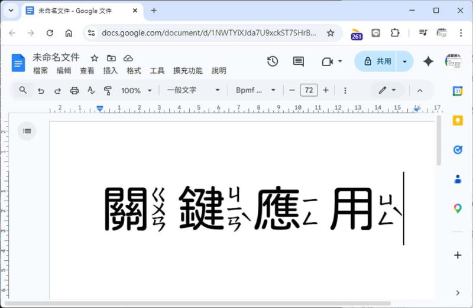
Task: Go to browser home page
Action: (69, 33)
